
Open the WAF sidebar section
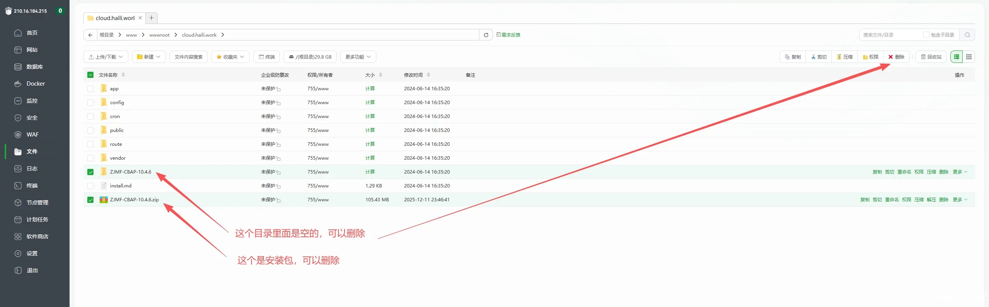(32, 135)
